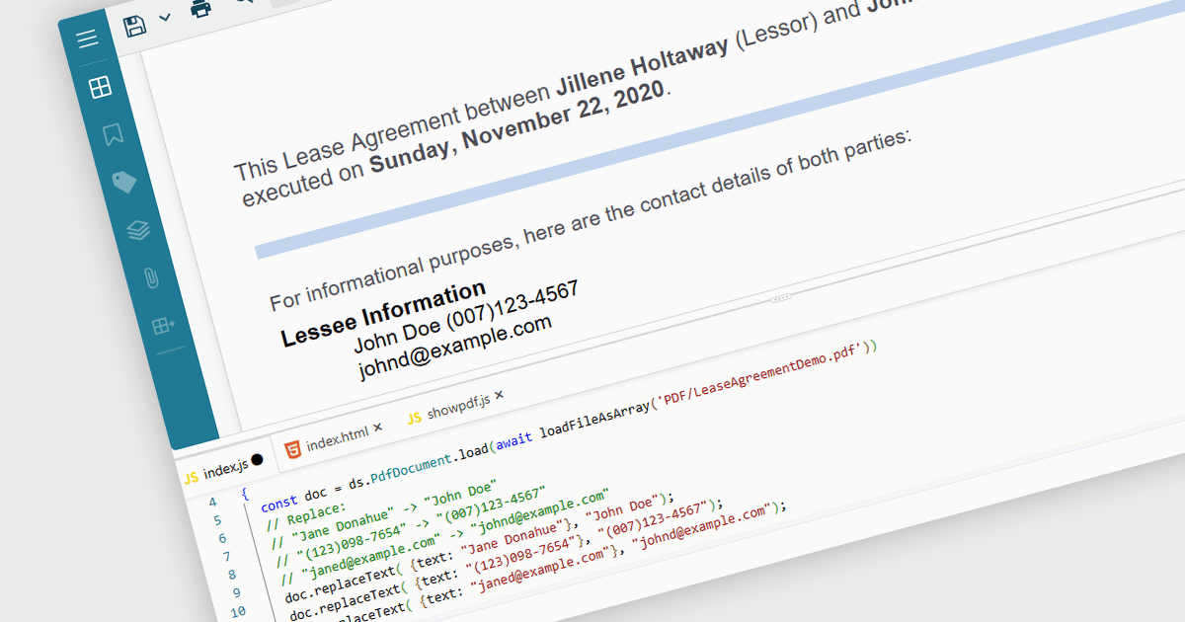Screen dimensions: 1185x622
Task: Open the layers panel
Action: [138, 230]
